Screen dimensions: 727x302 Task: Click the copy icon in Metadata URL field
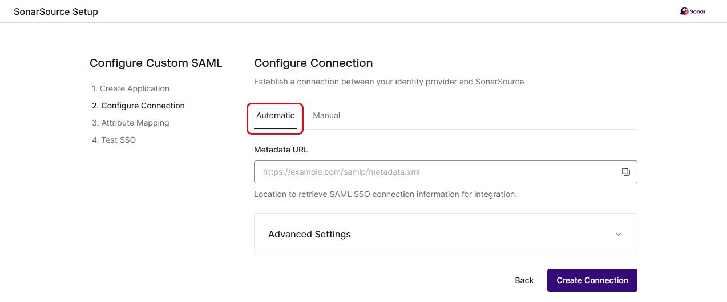[625, 172]
